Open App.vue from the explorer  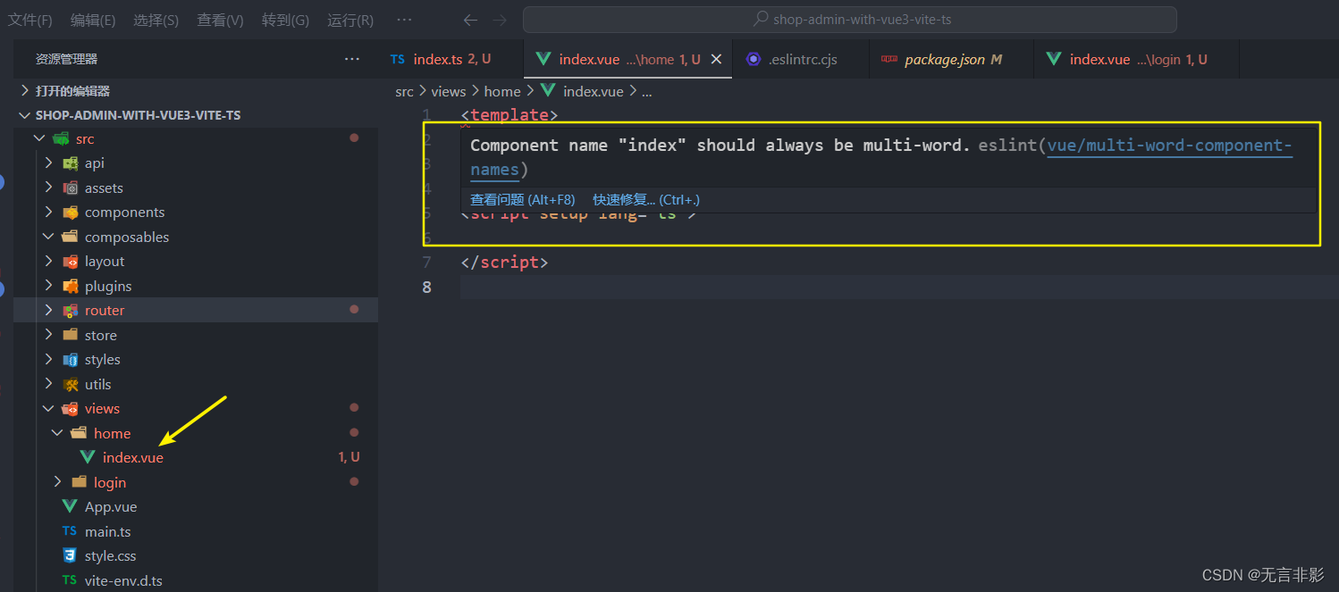(110, 506)
